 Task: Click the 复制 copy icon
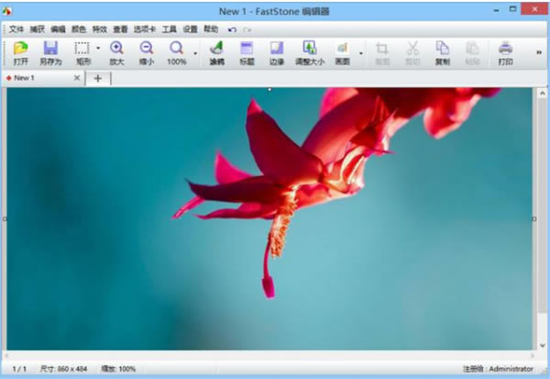(x=443, y=49)
